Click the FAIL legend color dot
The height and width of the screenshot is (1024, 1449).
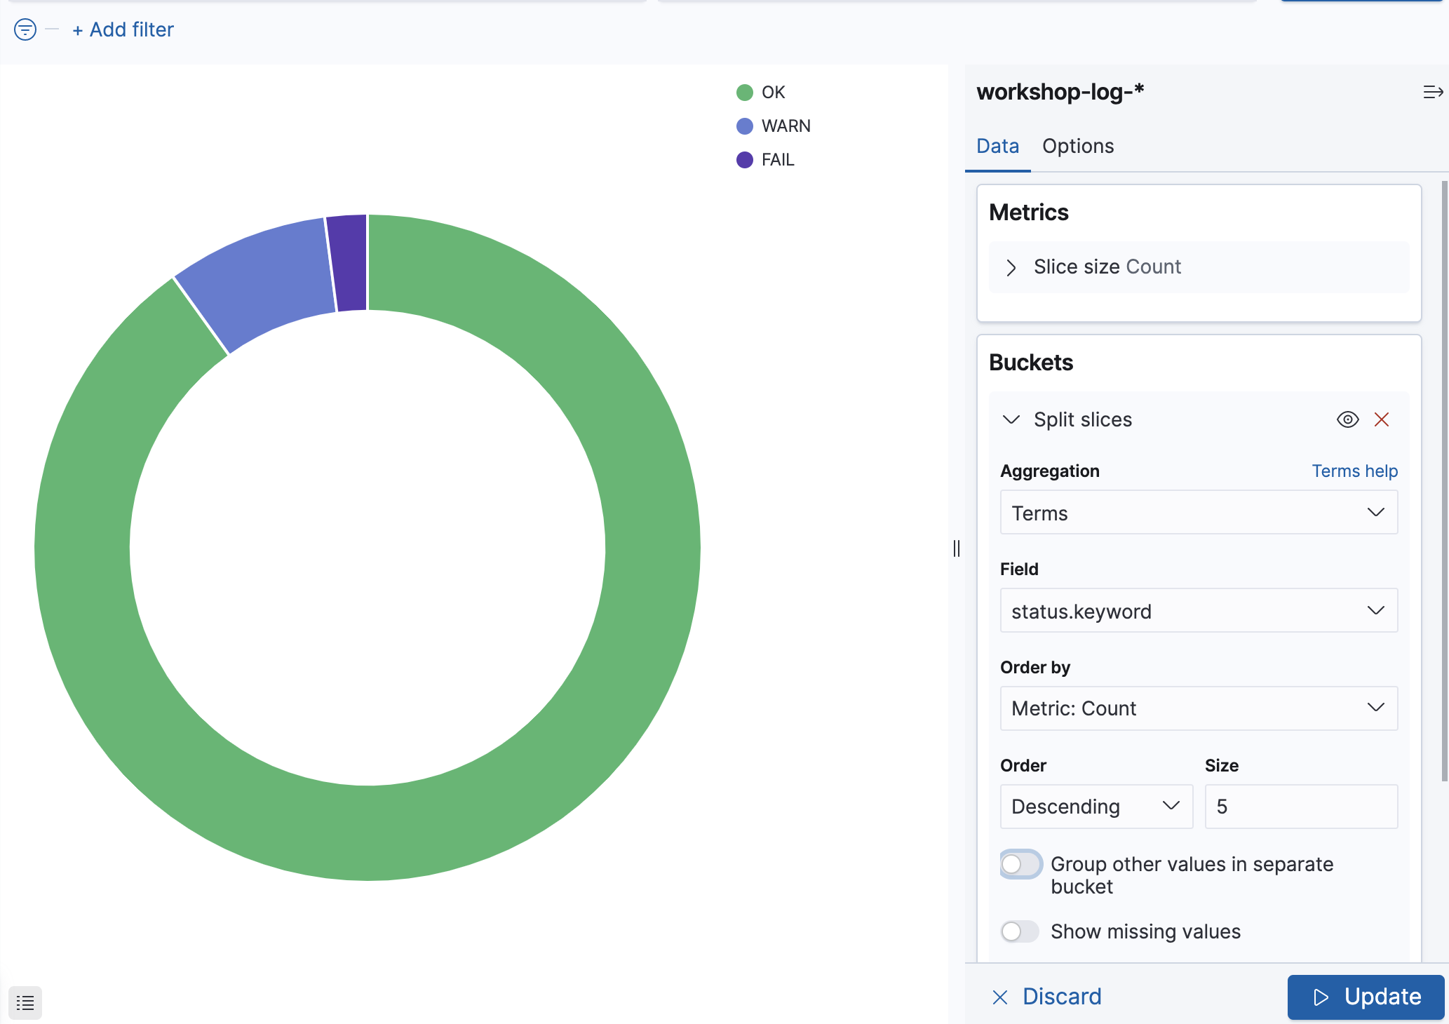(x=745, y=160)
